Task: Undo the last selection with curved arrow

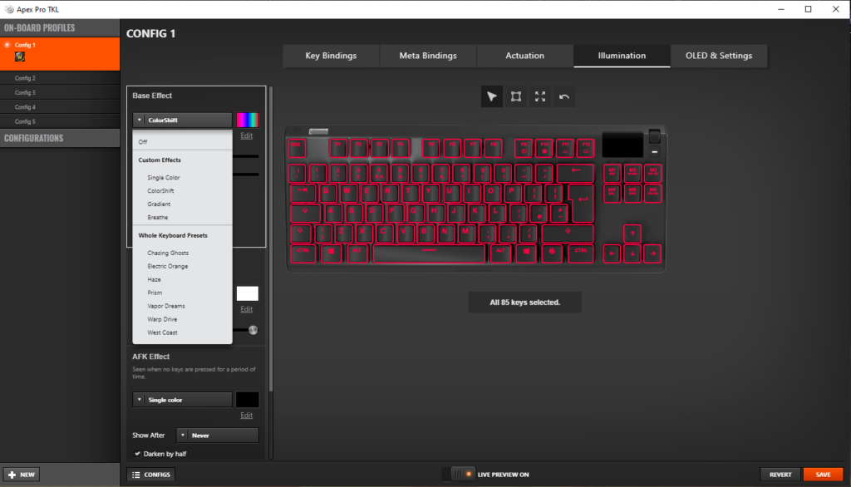Action: click(564, 96)
